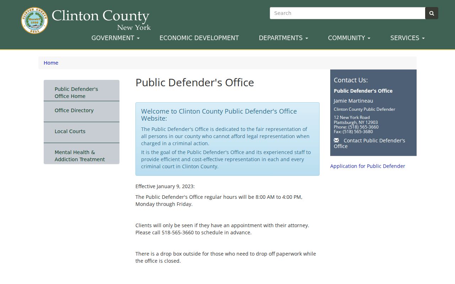Click the 'Fax: (518) 565-3680' line
The height and width of the screenshot is (284, 455).
(353, 131)
